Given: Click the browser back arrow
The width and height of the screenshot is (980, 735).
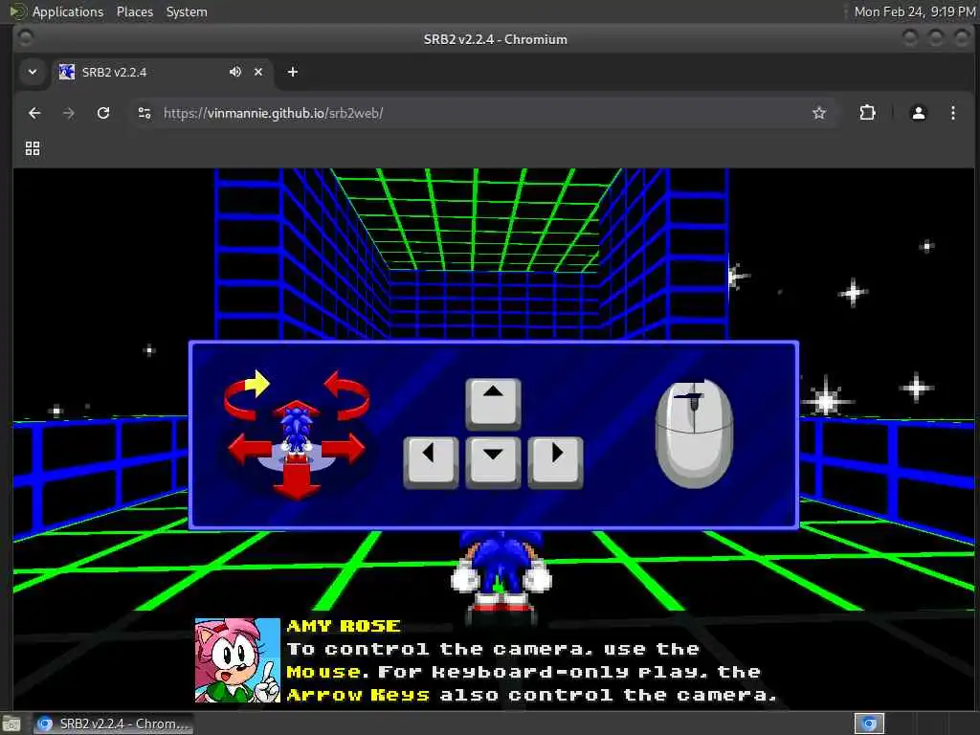Looking at the screenshot, I should pyautogui.click(x=34, y=113).
